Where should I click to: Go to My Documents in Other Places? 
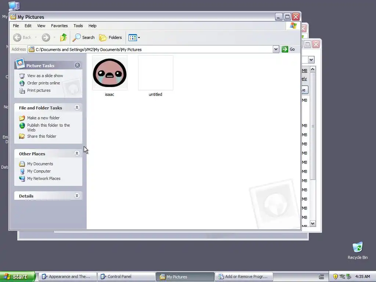point(40,164)
